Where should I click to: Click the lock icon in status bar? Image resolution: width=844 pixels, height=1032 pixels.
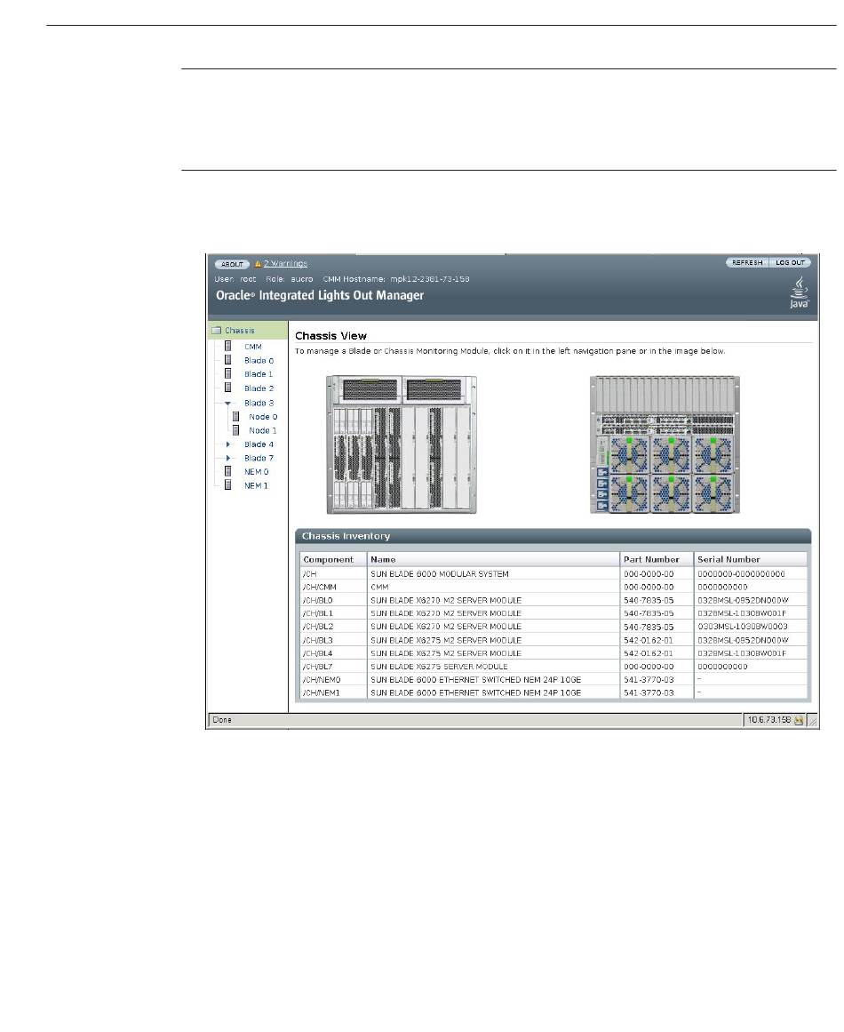click(x=798, y=720)
